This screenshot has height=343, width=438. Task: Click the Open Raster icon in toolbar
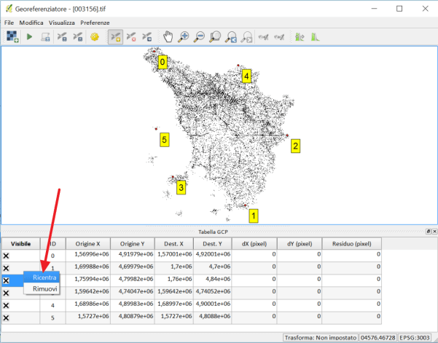[12, 36]
